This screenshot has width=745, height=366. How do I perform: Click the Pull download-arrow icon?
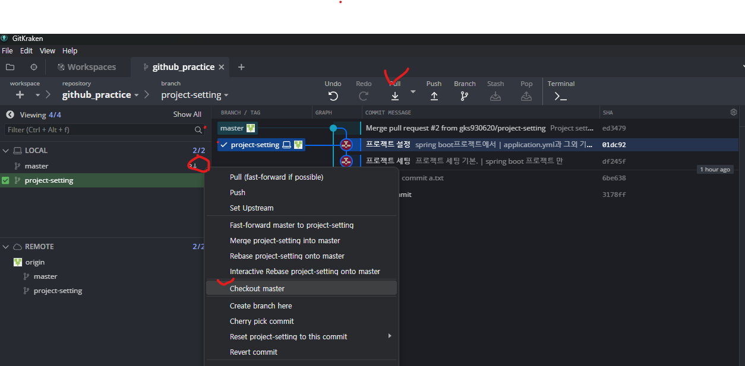pos(395,96)
